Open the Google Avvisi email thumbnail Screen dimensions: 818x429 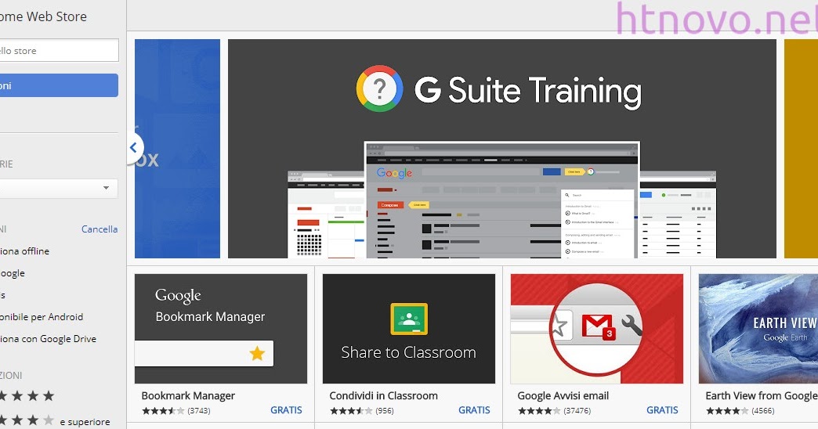(597, 329)
